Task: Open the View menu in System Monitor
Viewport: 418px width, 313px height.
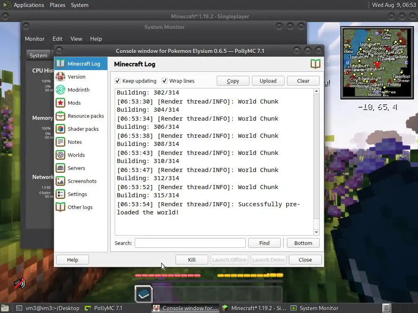Action: (x=76, y=39)
